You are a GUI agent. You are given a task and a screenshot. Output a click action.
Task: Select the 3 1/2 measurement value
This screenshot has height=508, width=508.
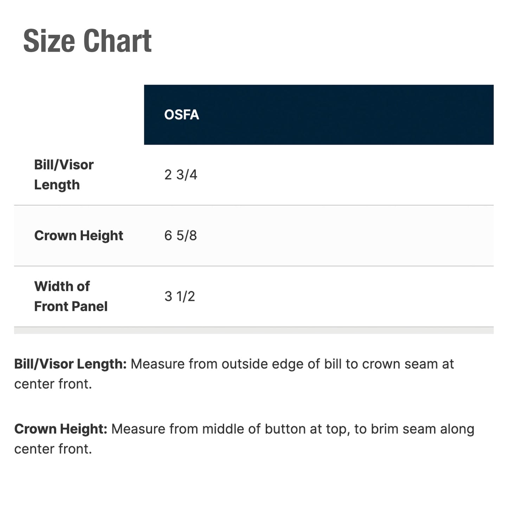pos(180,296)
